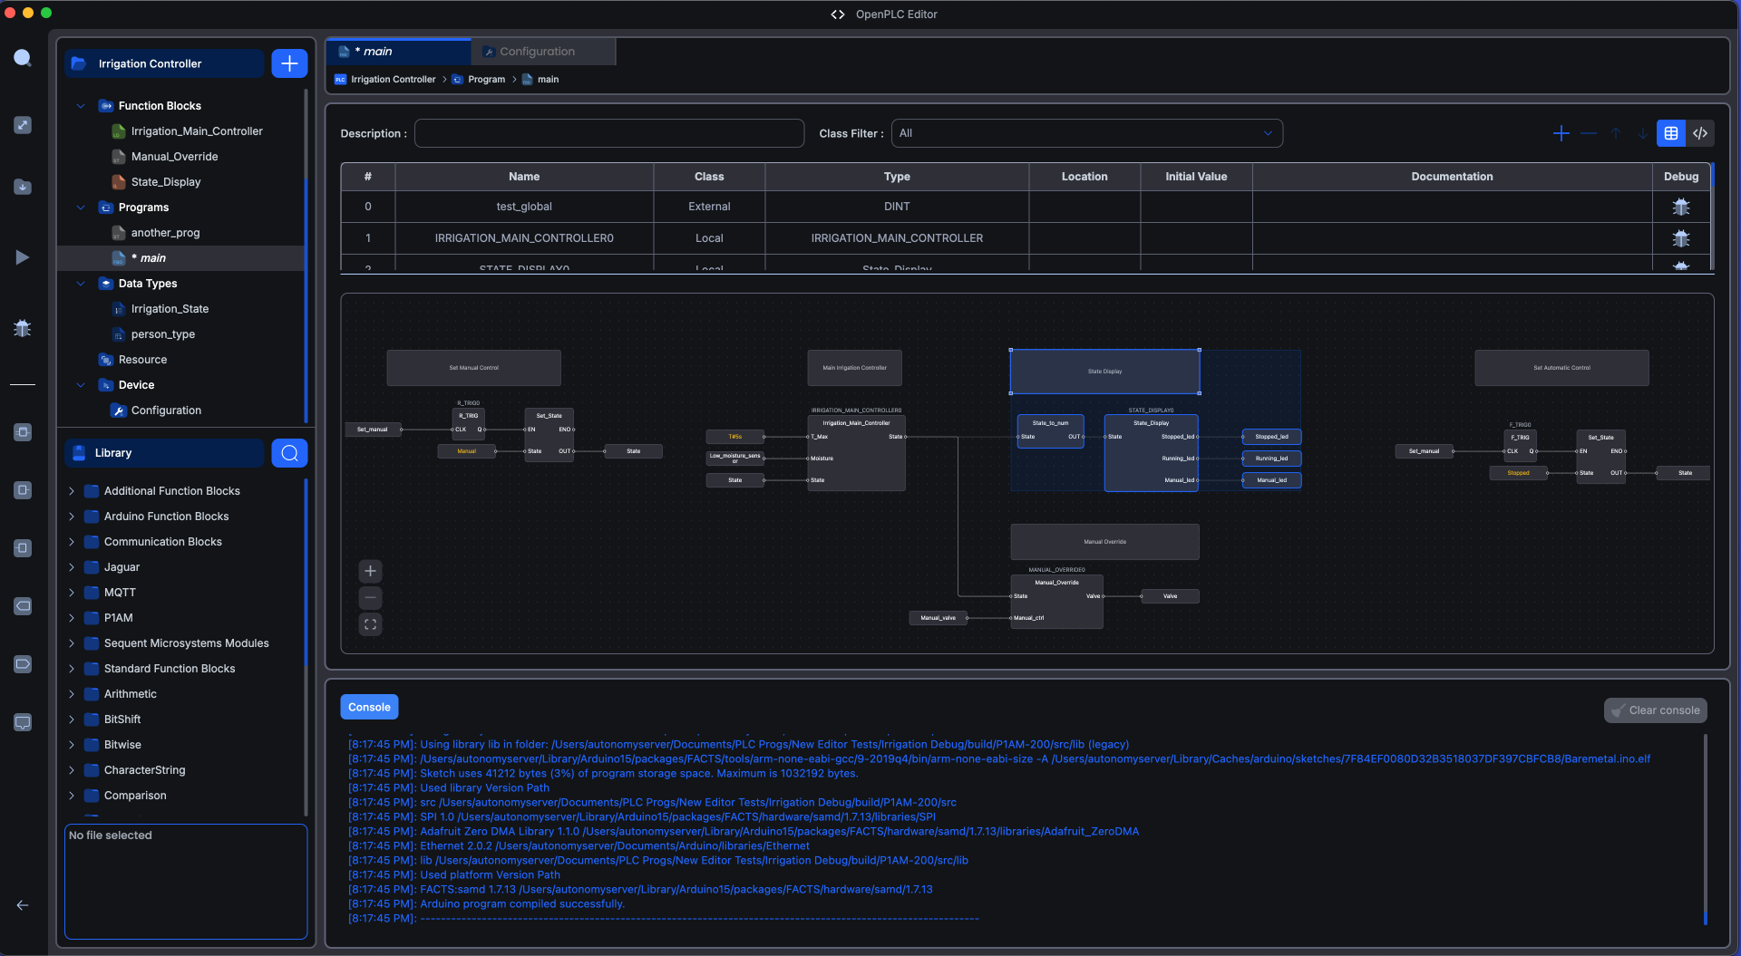
Task: Switch variables view to code mode
Action: coord(1700,133)
